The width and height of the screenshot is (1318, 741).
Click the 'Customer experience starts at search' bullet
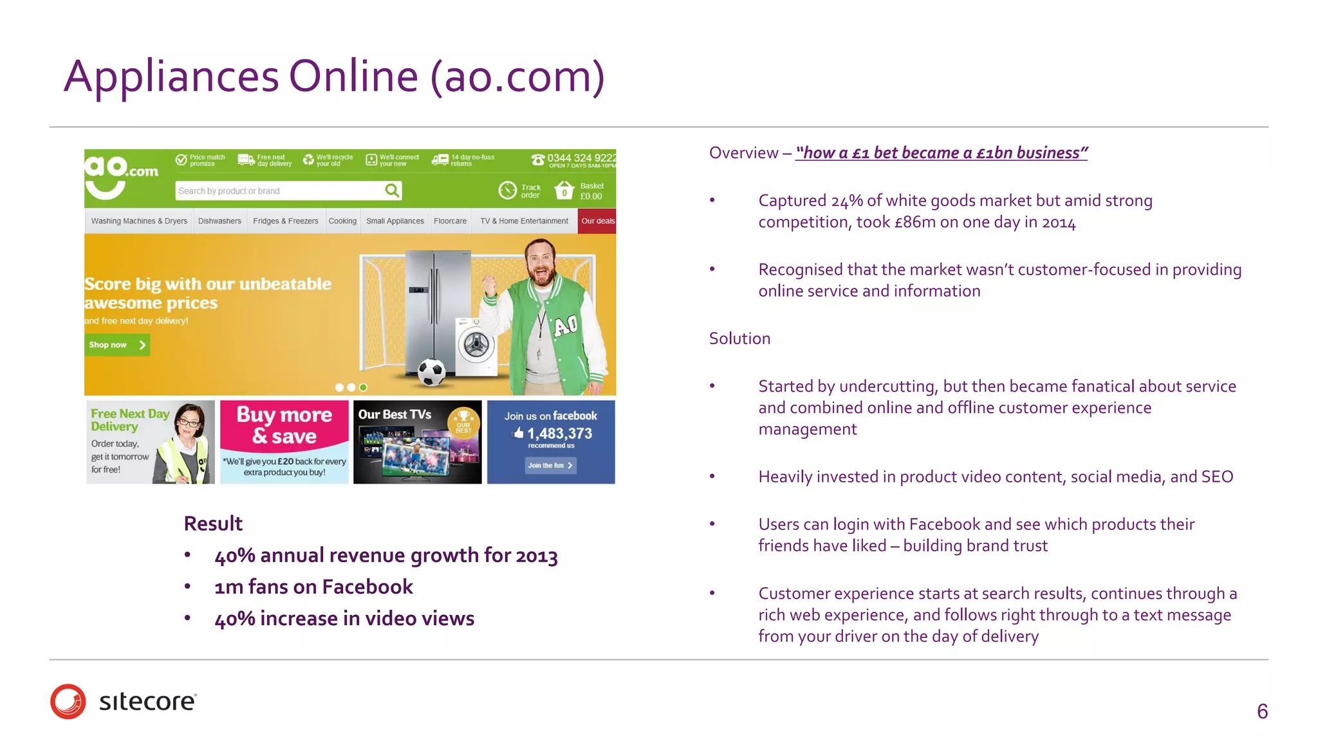tap(998, 614)
